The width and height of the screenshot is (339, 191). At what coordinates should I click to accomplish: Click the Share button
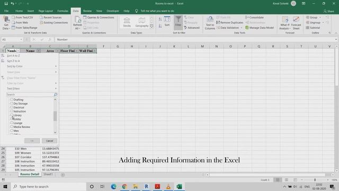tap(328, 11)
